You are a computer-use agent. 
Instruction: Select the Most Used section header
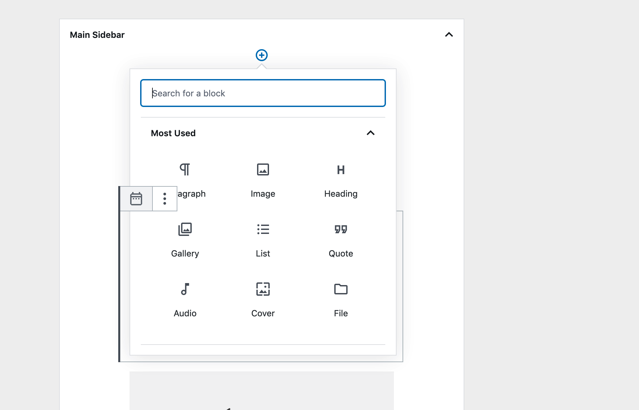coord(173,133)
